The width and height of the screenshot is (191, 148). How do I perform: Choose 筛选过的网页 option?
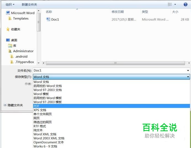pyautogui.click(x=112, y=122)
